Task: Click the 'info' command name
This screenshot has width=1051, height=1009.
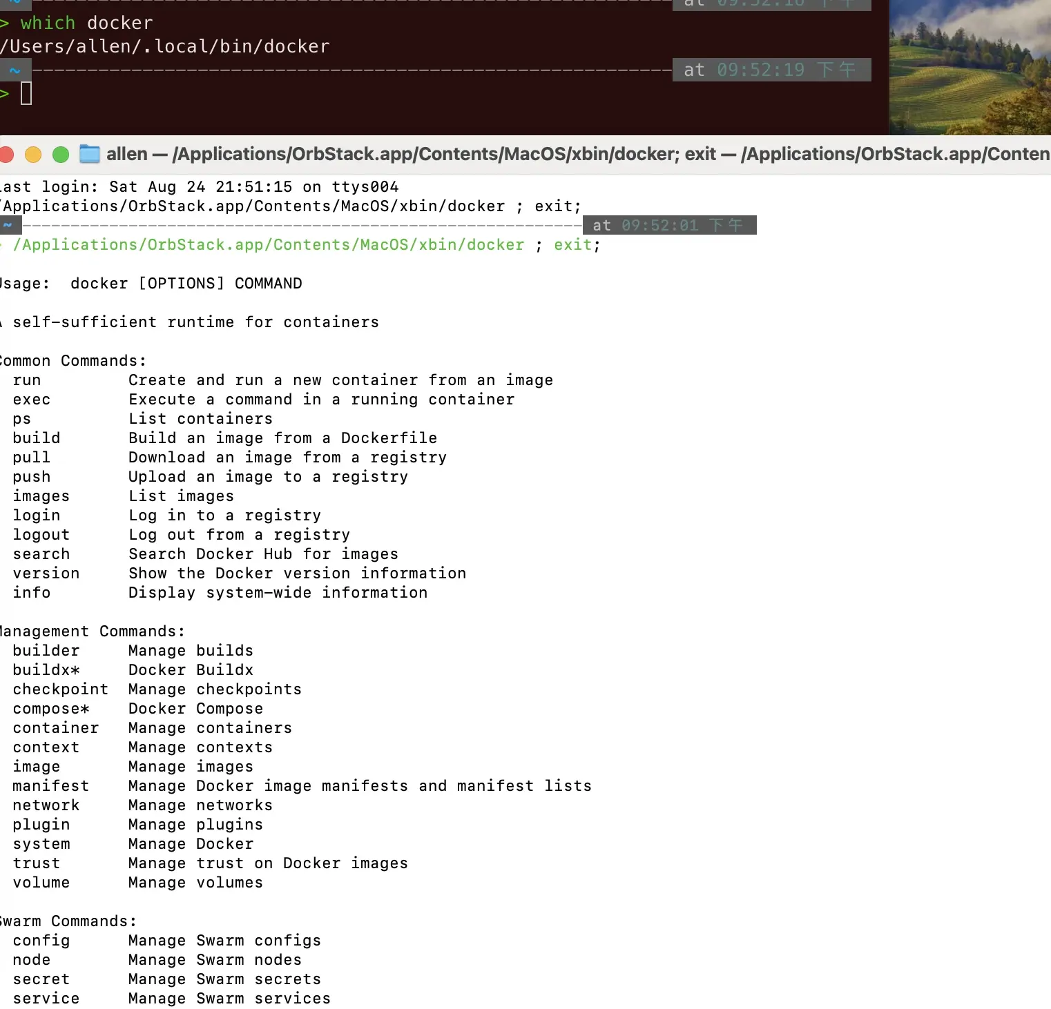Action: tap(32, 593)
